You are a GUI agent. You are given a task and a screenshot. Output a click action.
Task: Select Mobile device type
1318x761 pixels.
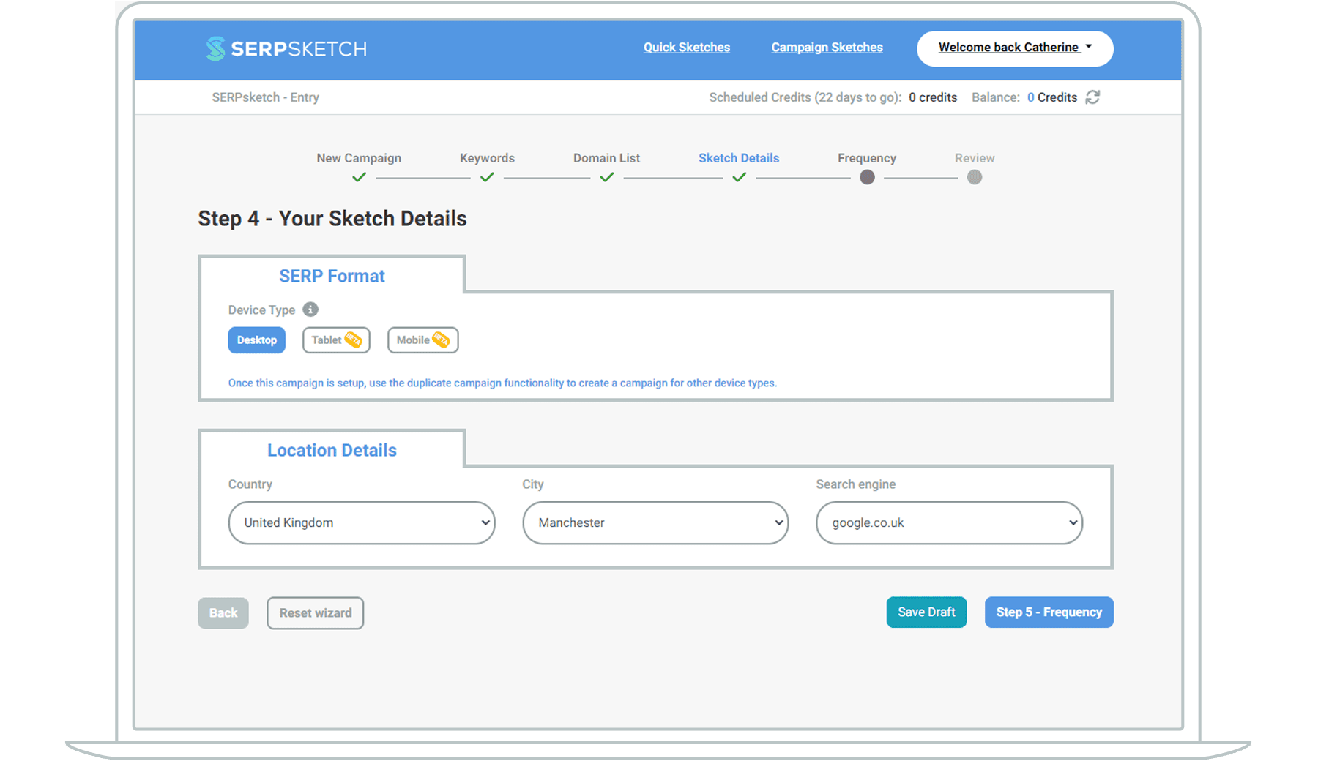tap(422, 340)
